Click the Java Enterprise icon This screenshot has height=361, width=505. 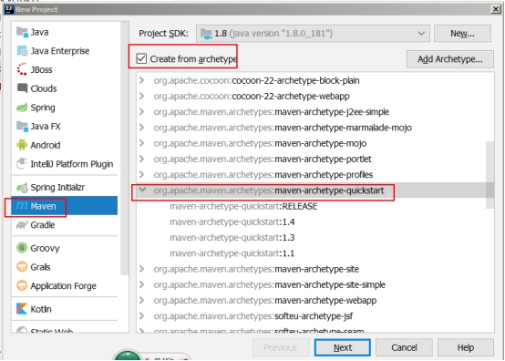click(22, 51)
